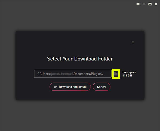Focus the download folder path field

pyautogui.click(x=73, y=74)
